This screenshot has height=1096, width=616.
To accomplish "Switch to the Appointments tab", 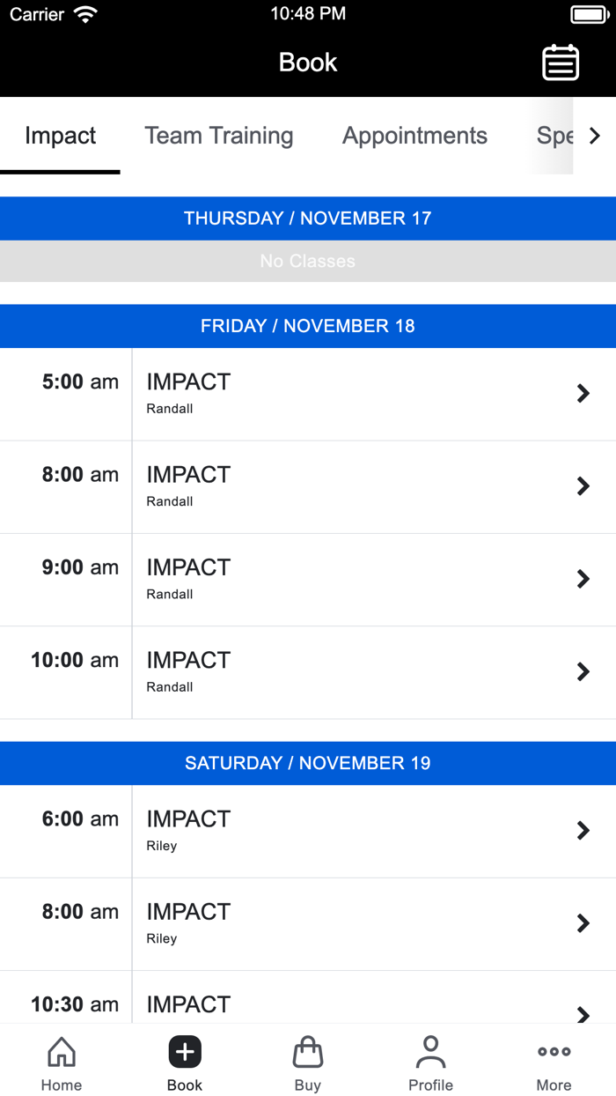I will tap(414, 136).
